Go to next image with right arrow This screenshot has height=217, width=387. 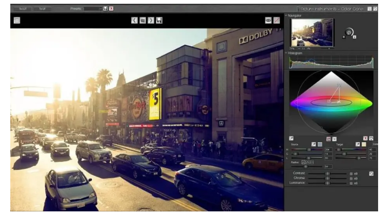pos(151,20)
